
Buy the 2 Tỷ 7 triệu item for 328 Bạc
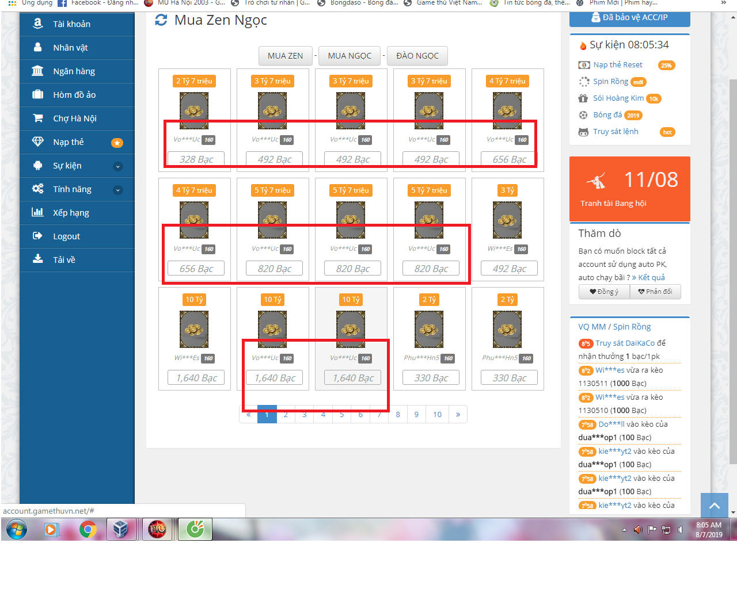click(196, 159)
